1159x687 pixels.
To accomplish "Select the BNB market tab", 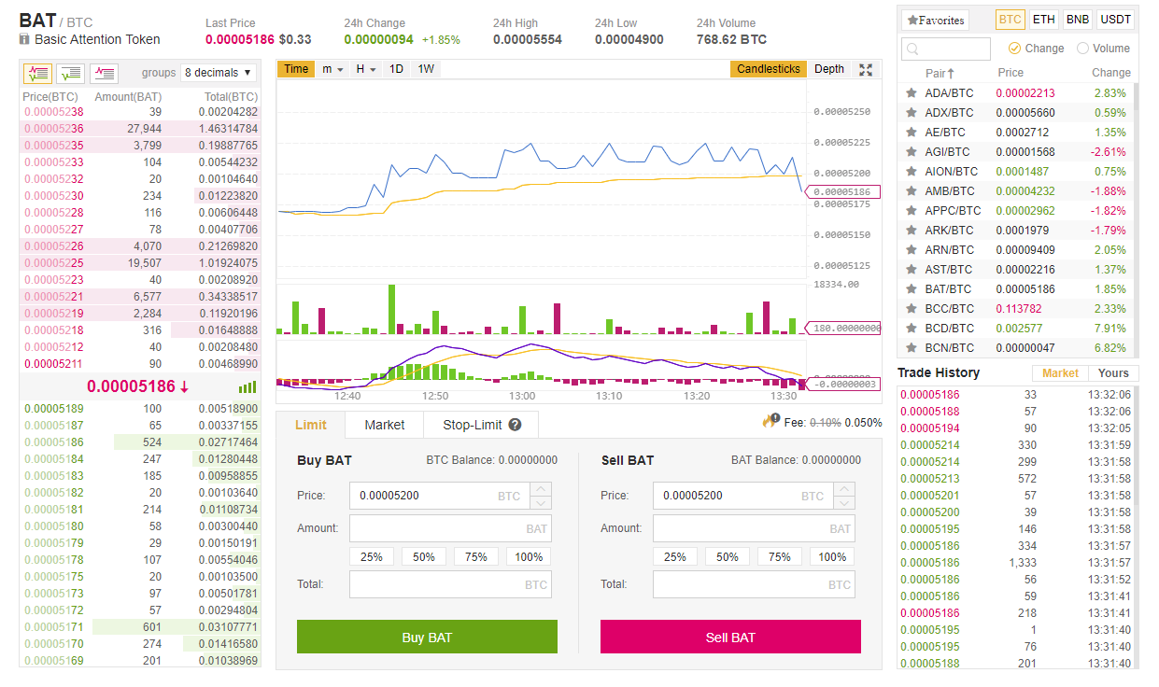I will tap(1078, 20).
